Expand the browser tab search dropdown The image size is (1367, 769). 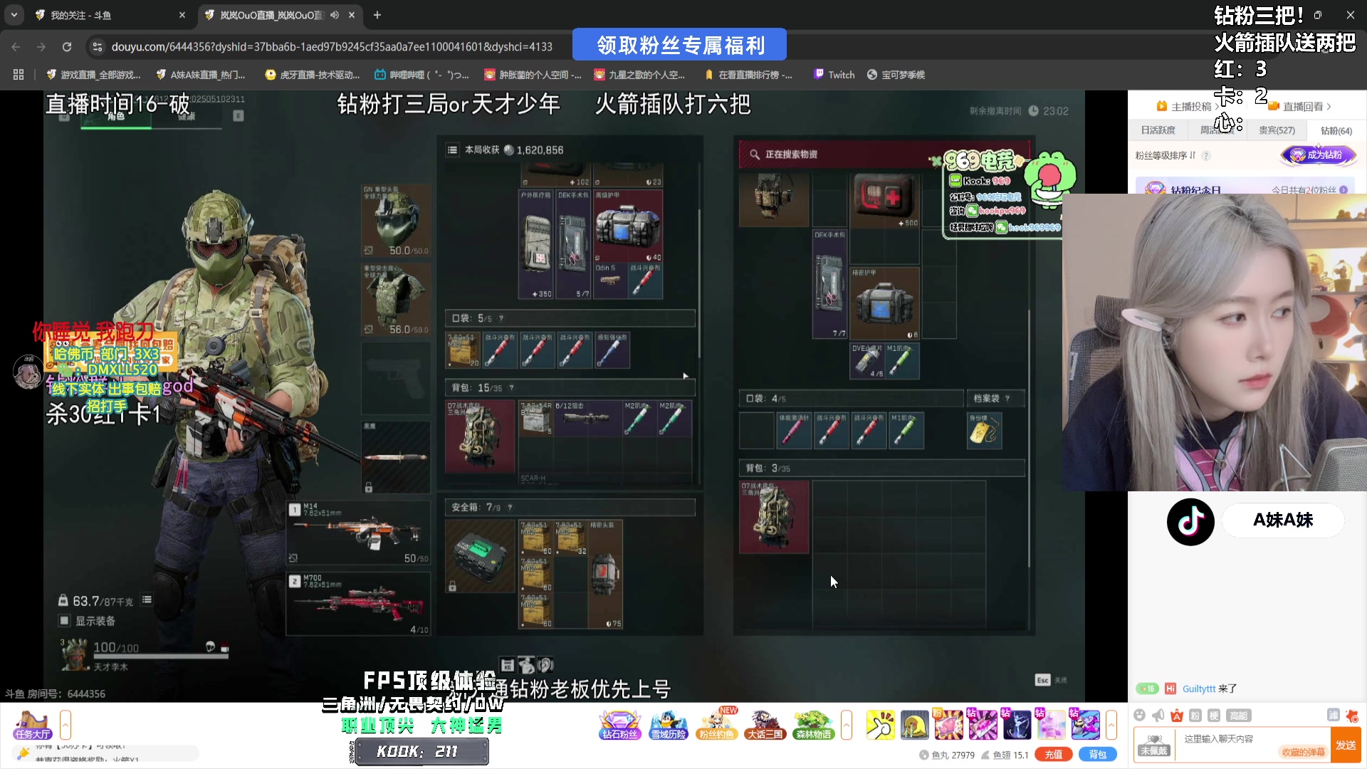coord(14,15)
